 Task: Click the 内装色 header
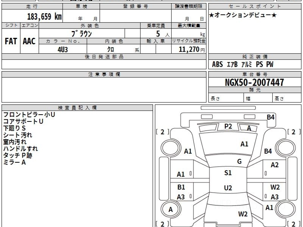(x=114, y=41)
